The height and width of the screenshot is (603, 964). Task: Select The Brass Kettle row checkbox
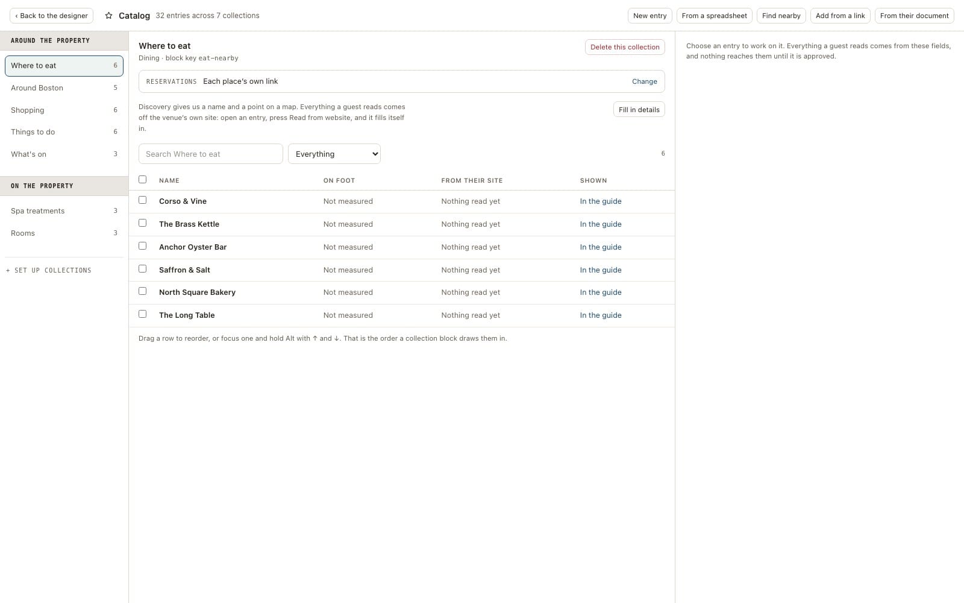tap(143, 223)
